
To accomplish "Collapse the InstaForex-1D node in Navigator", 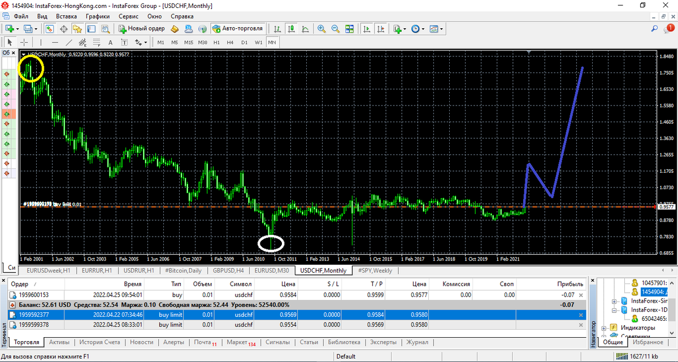I will [615, 310].
